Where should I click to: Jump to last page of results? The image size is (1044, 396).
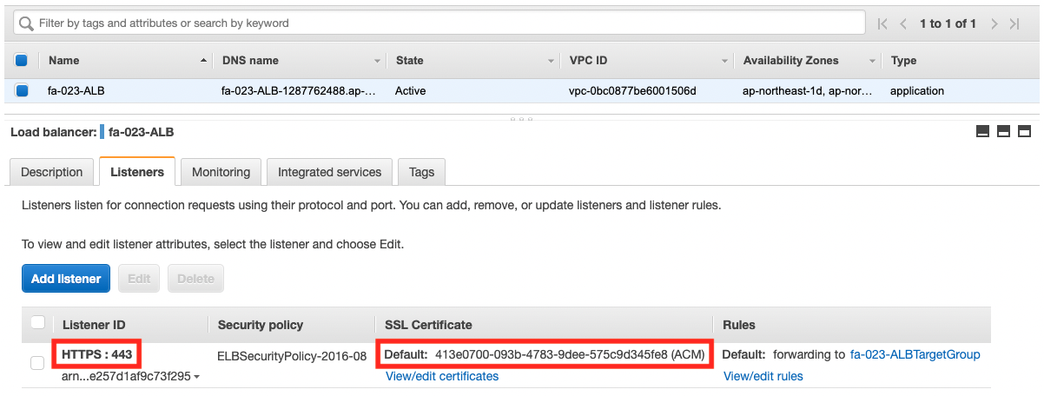click(x=1014, y=23)
